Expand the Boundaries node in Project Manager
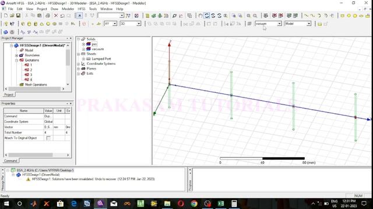 tap(16, 55)
